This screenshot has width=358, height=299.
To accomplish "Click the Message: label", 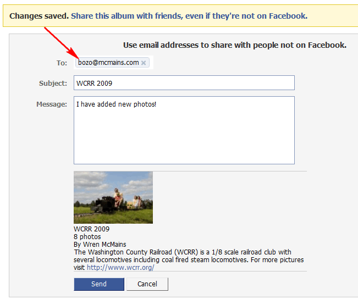I will click(x=52, y=104).
